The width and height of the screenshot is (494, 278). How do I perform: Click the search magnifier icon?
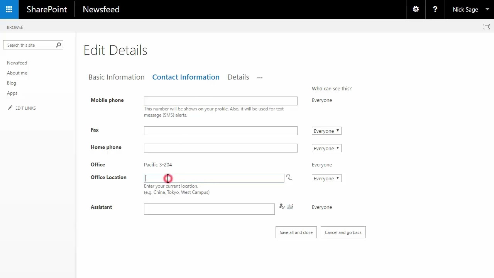pos(59,45)
